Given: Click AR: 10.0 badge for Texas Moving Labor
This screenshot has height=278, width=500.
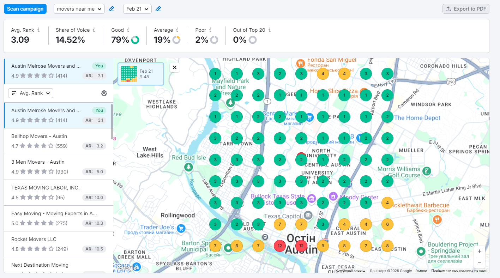Looking at the screenshot, I should [x=94, y=198].
